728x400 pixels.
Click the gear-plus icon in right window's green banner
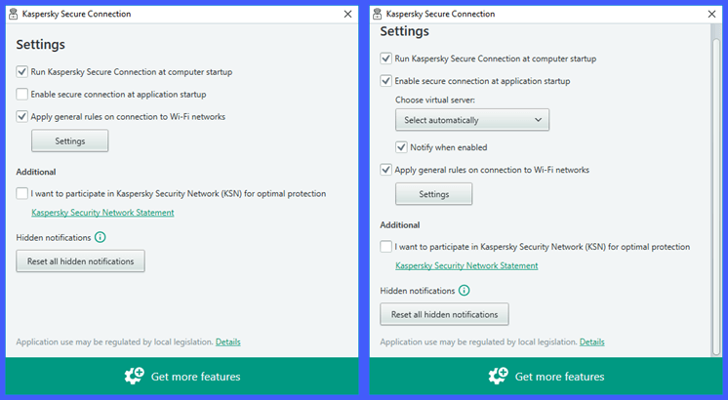[x=499, y=376]
